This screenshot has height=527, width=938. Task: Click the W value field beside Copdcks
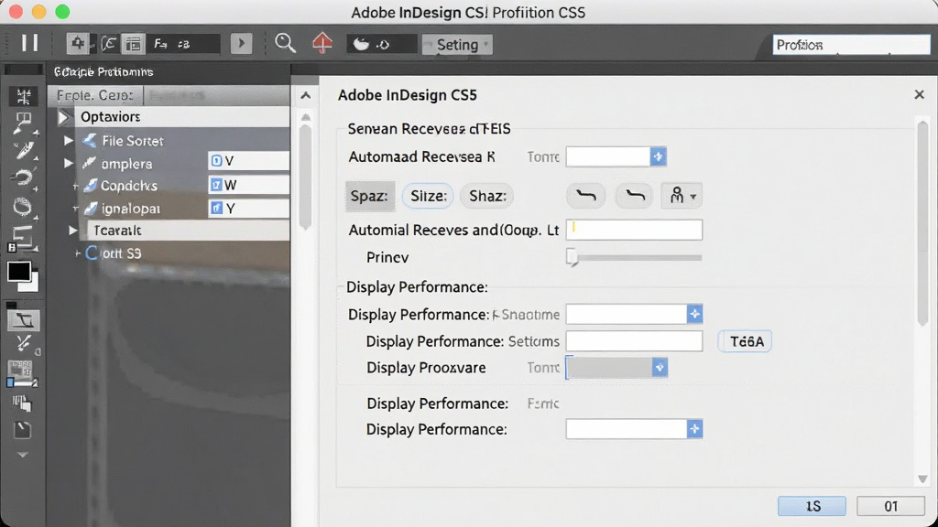tap(249, 185)
